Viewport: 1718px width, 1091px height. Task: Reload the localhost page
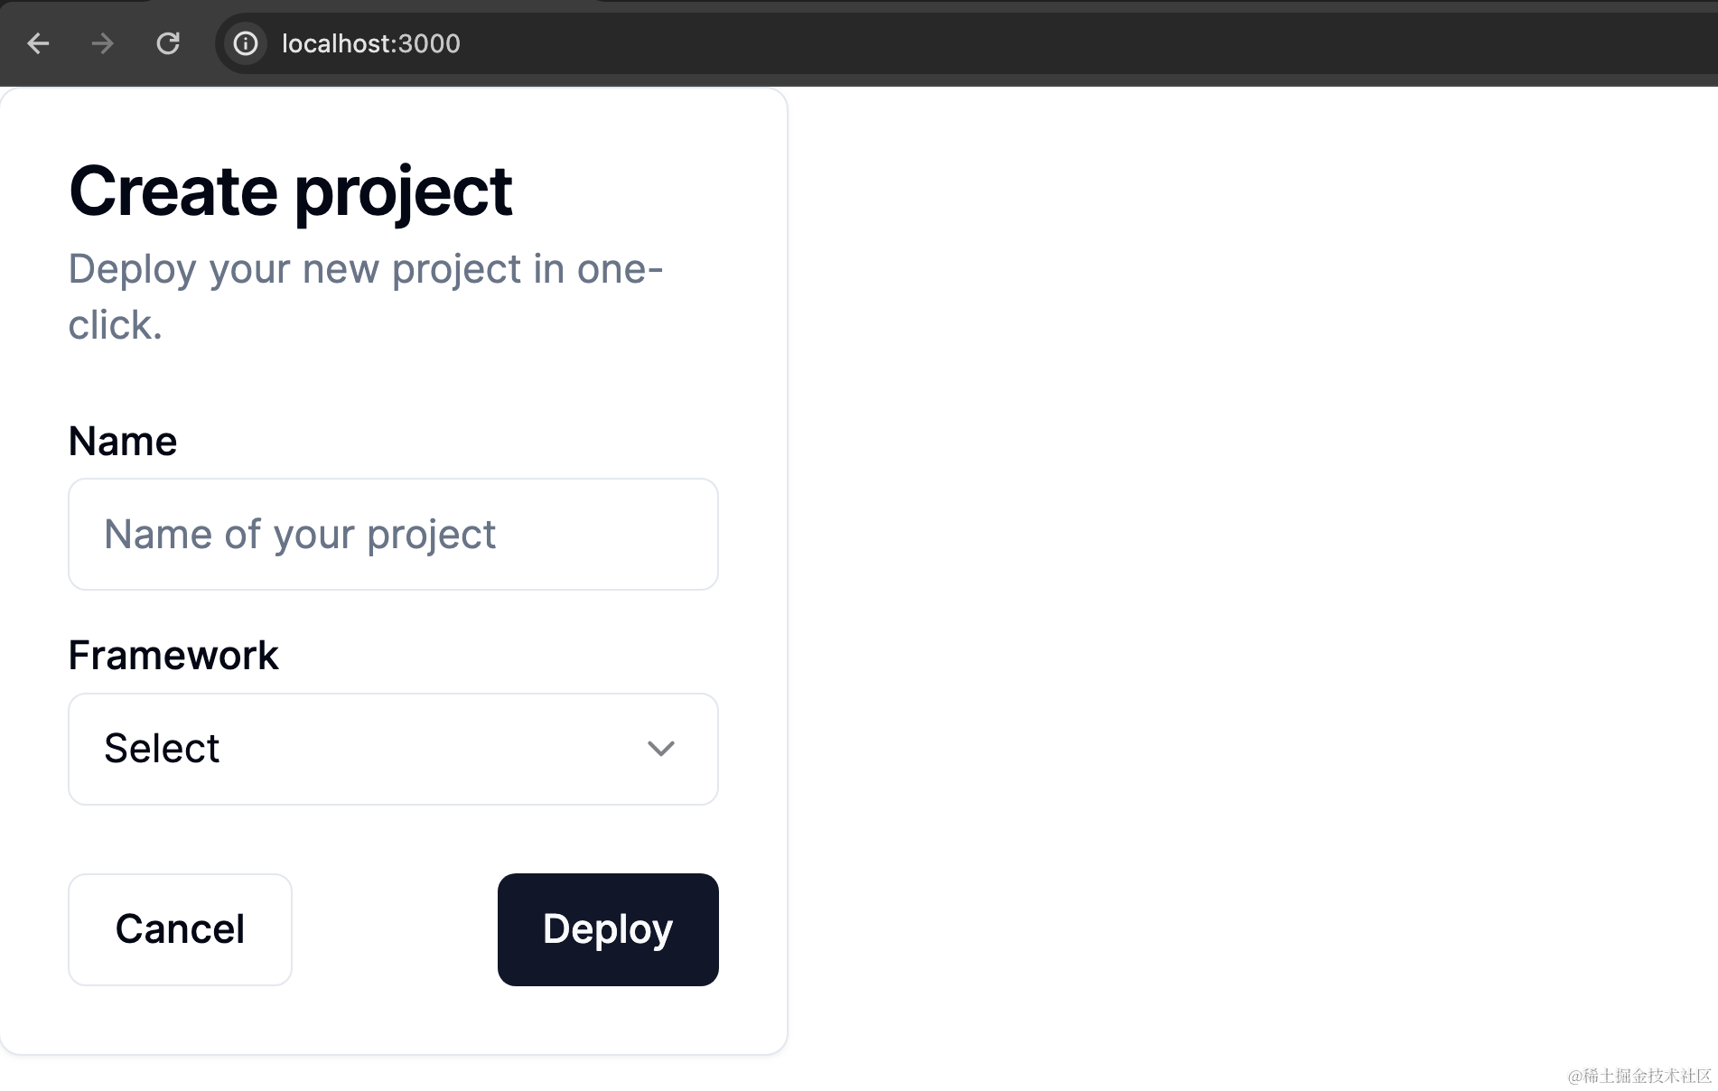click(168, 43)
